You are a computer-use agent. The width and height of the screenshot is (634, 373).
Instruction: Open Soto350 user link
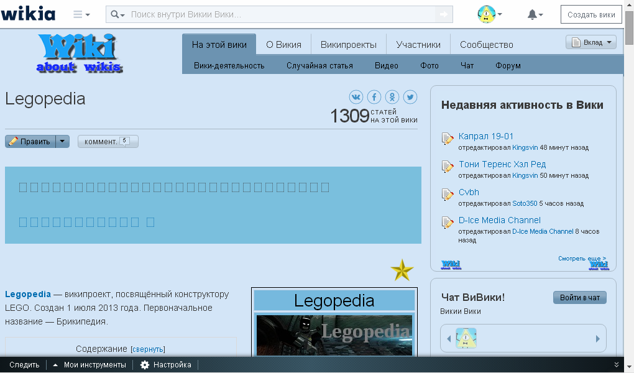tap(525, 203)
